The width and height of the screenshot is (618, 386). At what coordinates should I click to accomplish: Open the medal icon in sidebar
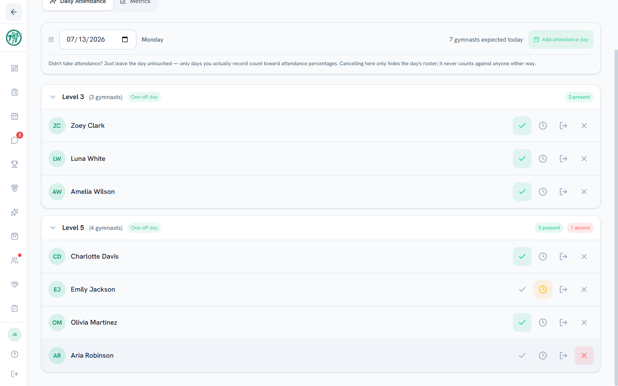click(x=15, y=188)
